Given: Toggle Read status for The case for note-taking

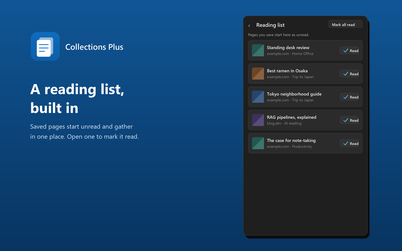Looking at the screenshot, I should pyautogui.click(x=349, y=143).
